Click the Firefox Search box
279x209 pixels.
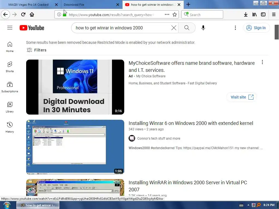tap(202, 15)
